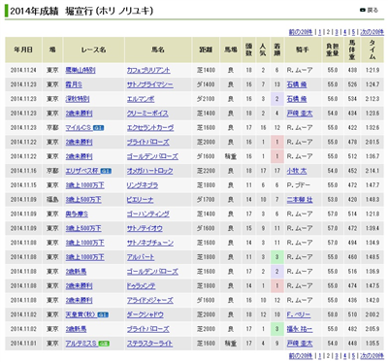
Task: Click the time value 1:21.9
Action: (372, 70)
